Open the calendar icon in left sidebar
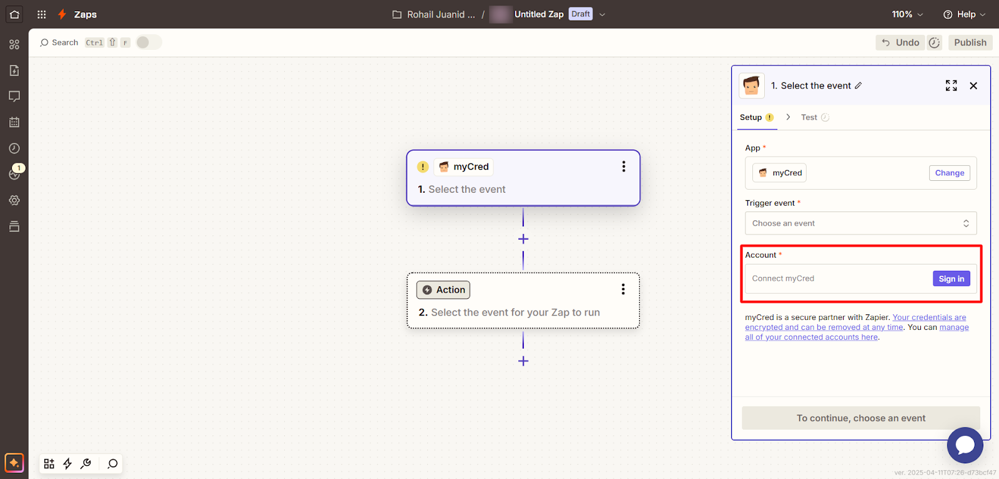 point(14,122)
